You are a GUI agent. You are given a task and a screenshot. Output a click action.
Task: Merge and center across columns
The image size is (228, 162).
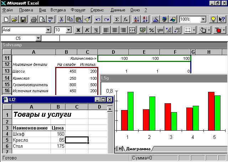click(x=132, y=30)
